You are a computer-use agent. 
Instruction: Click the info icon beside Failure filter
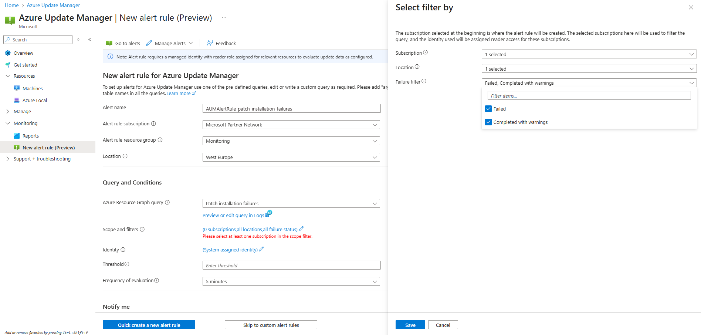tap(424, 81)
